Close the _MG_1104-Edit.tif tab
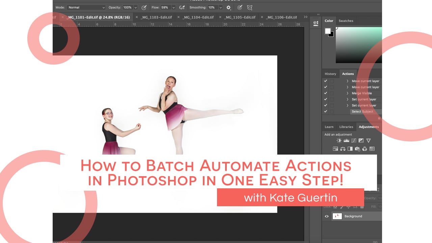Screen dimensions: 432x243 tap(178, 17)
